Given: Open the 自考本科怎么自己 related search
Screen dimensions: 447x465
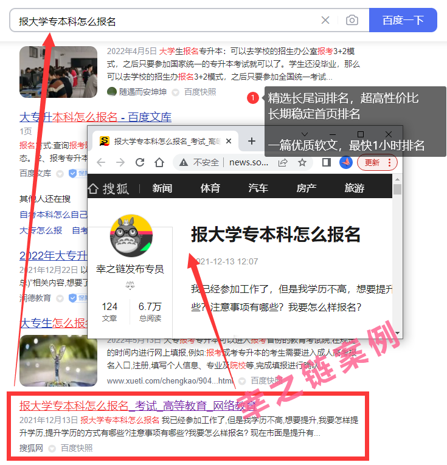Looking at the screenshot, I should pyautogui.click(x=54, y=214).
